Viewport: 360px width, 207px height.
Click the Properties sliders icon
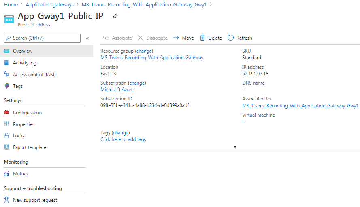click(x=6, y=124)
